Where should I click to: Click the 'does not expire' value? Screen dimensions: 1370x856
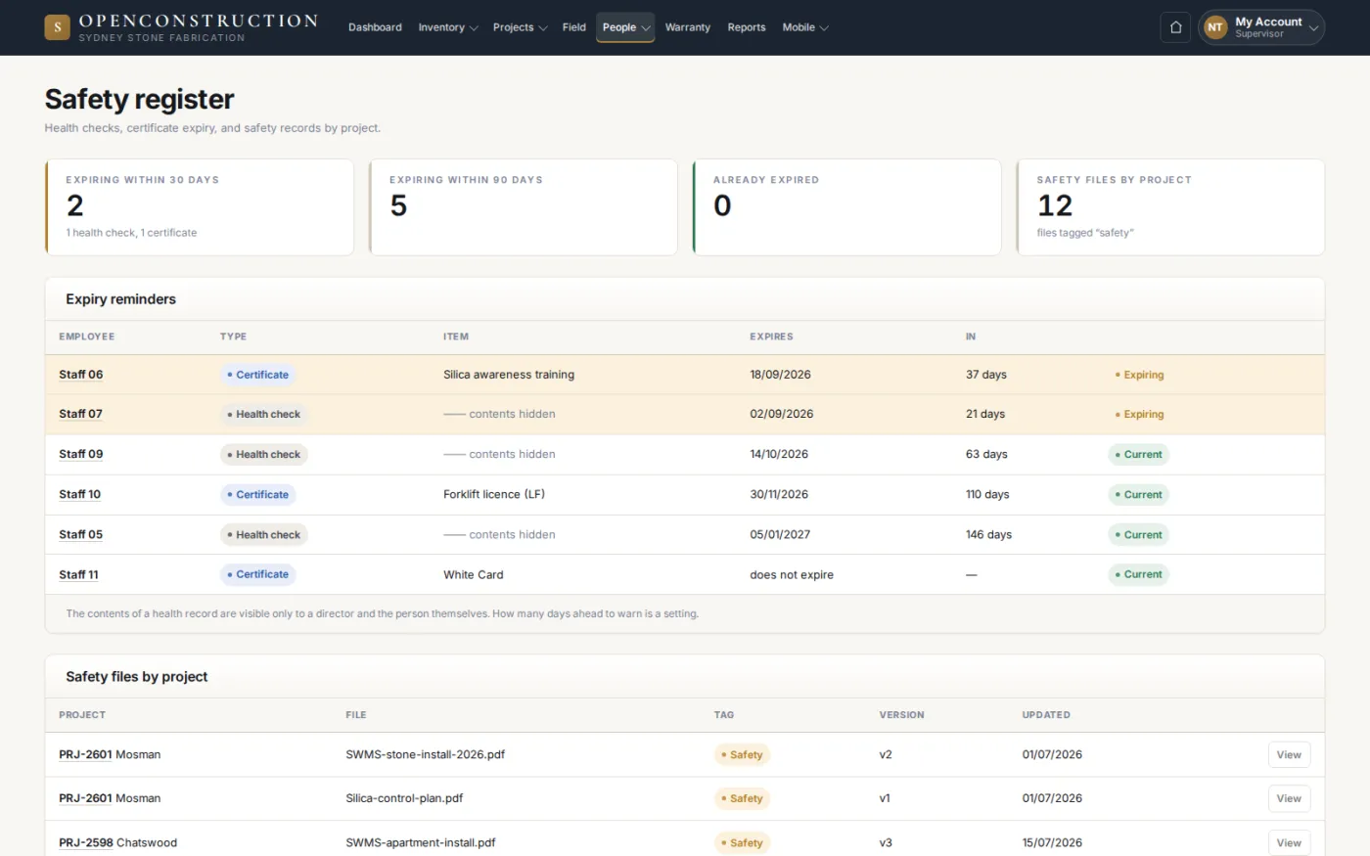pyautogui.click(x=792, y=574)
